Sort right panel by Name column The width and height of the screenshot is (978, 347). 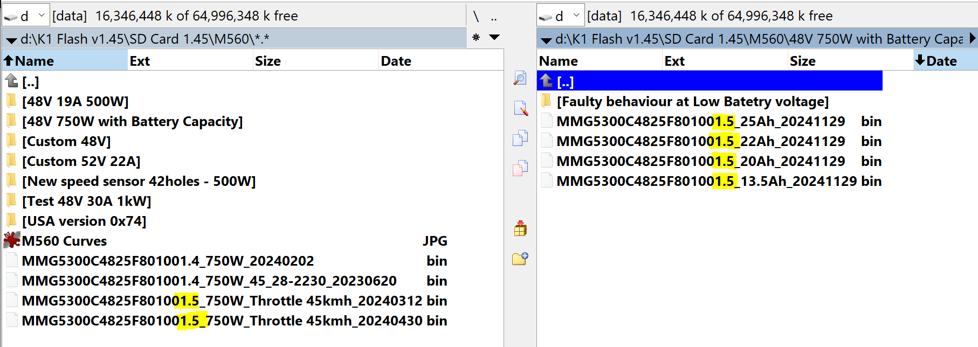[x=600, y=60]
